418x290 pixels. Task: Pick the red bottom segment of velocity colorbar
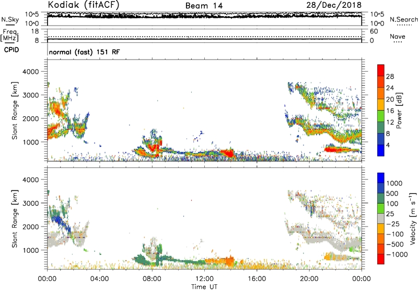(x=381, y=259)
